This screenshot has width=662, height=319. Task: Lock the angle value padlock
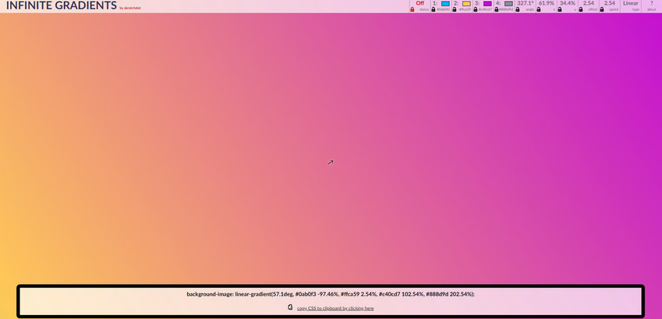518,9
